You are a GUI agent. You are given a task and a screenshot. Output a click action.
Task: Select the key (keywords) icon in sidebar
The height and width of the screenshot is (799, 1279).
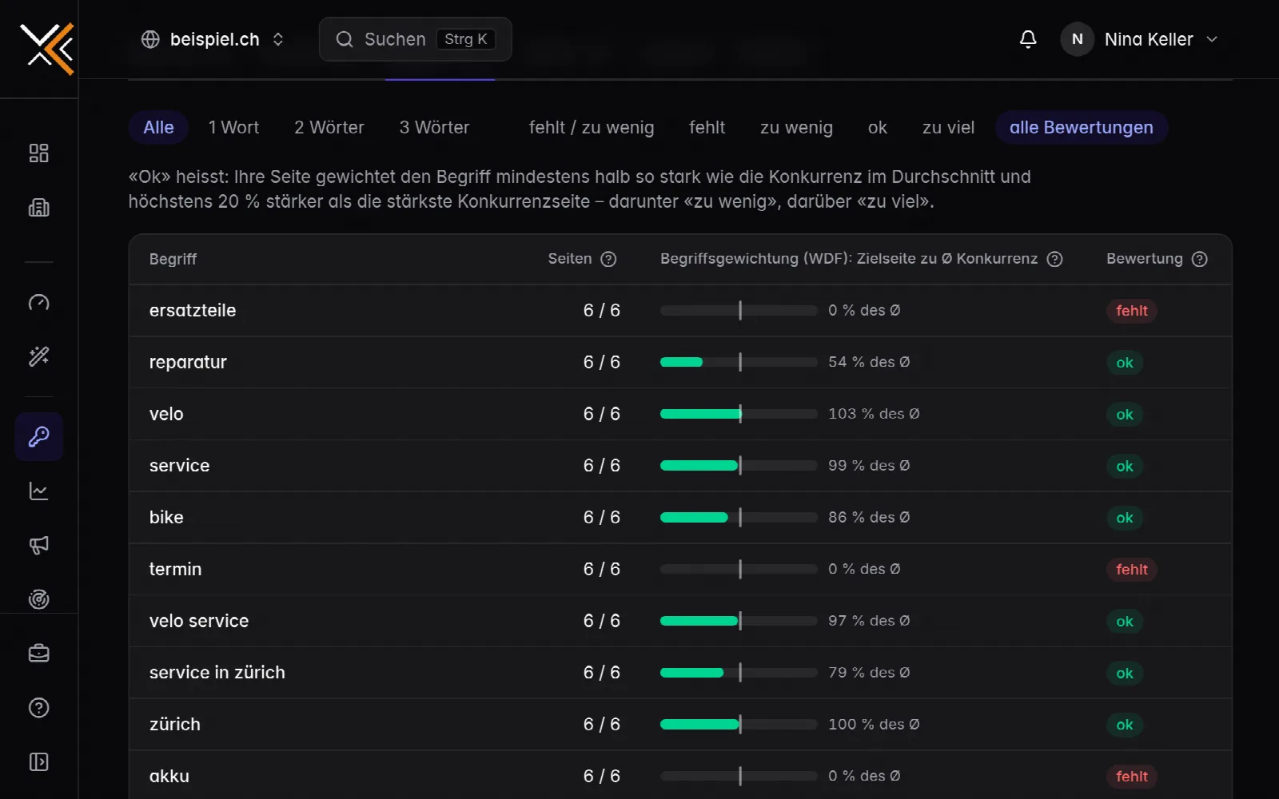coord(38,436)
